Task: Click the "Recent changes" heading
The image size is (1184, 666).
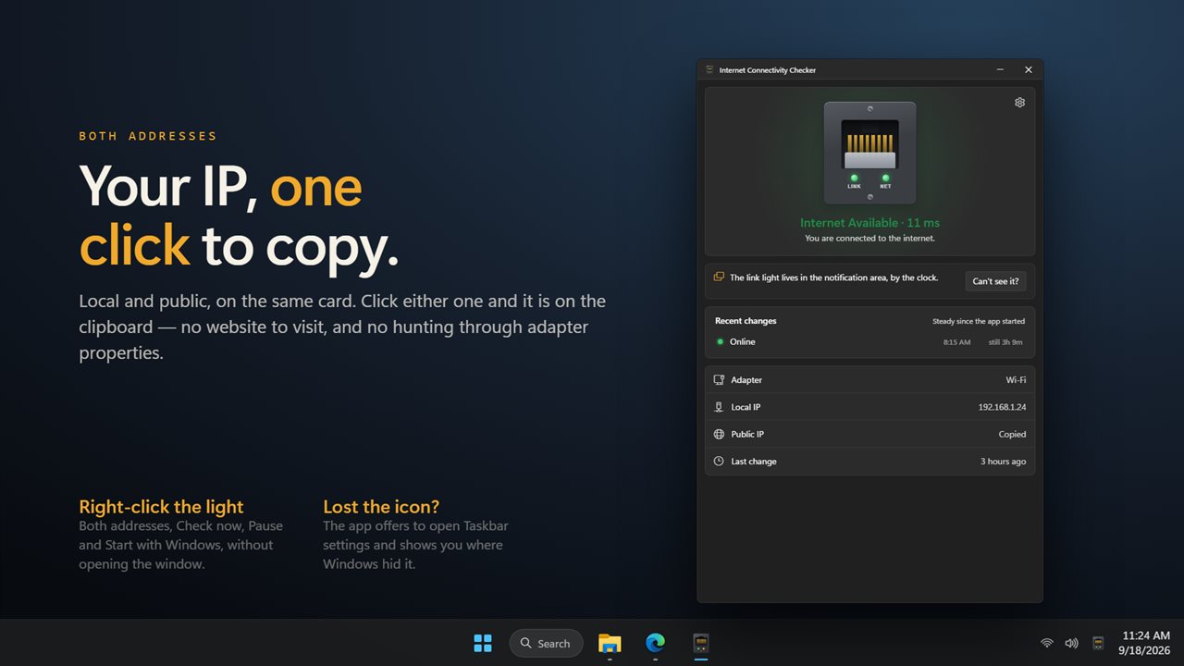Action: coord(746,321)
